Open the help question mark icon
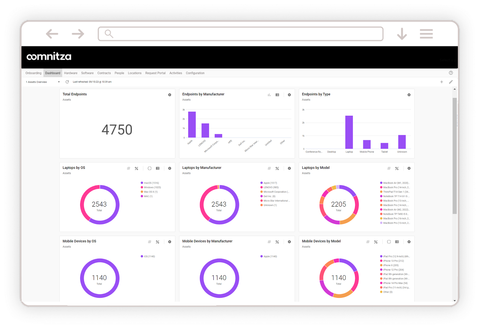The image size is (479, 327). (x=451, y=73)
